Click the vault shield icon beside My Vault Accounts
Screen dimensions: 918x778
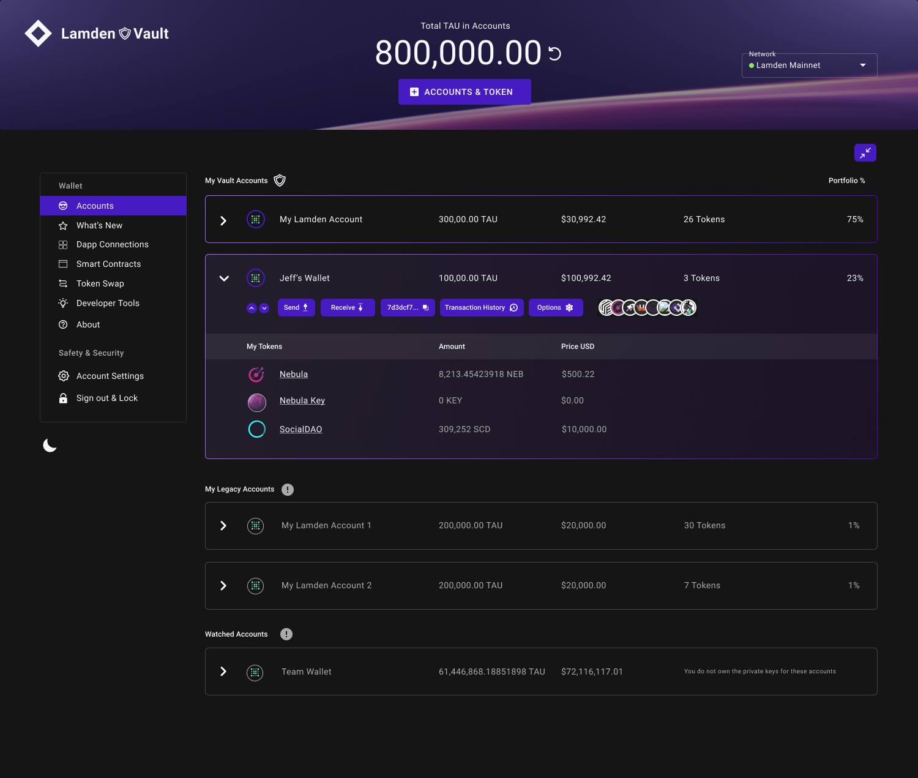(280, 181)
